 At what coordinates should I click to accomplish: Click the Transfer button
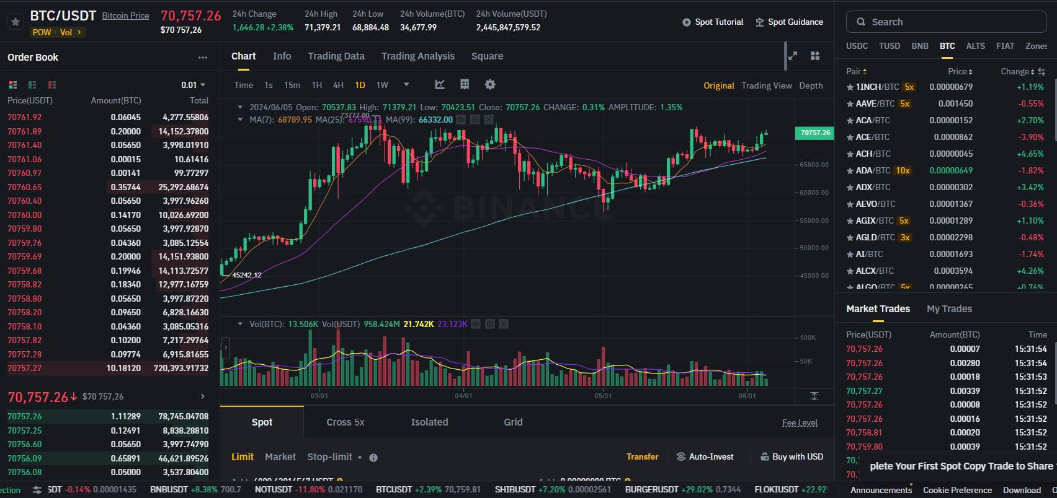642,456
